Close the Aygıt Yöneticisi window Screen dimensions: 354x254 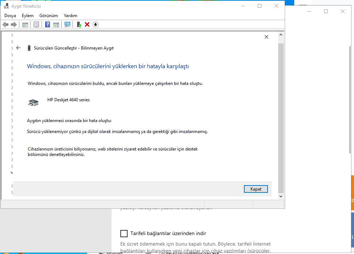click(276, 6)
